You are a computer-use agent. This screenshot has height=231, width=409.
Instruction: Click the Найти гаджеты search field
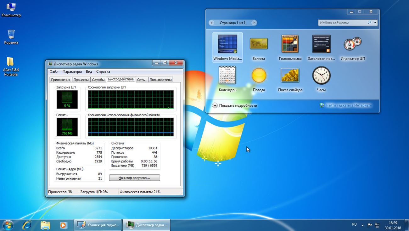(x=342, y=23)
